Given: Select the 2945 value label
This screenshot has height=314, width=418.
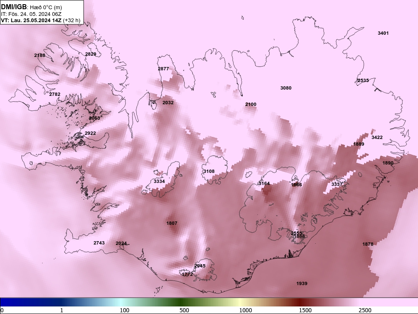Looking at the screenshot, I should [200, 266].
